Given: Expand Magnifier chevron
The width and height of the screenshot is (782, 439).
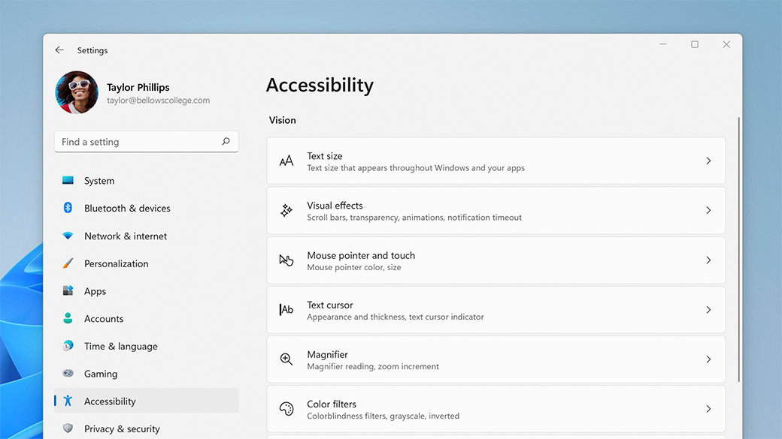Looking at the screenshot, I should pos(708,359).
